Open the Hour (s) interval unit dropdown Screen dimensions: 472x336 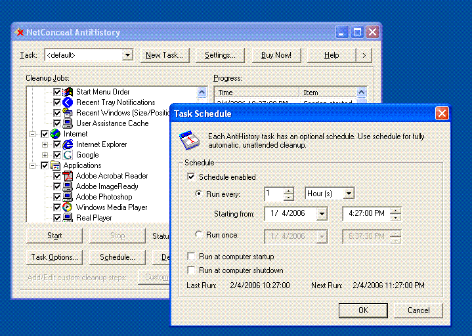(349, 194)
